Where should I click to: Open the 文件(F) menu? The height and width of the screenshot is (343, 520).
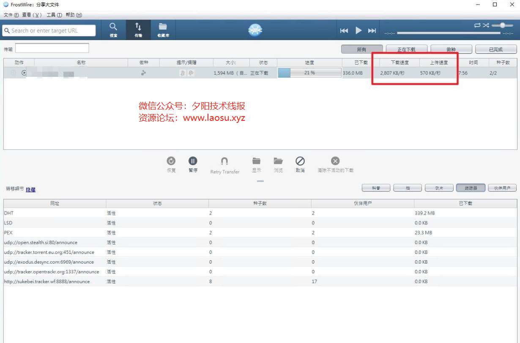(11, 15)
